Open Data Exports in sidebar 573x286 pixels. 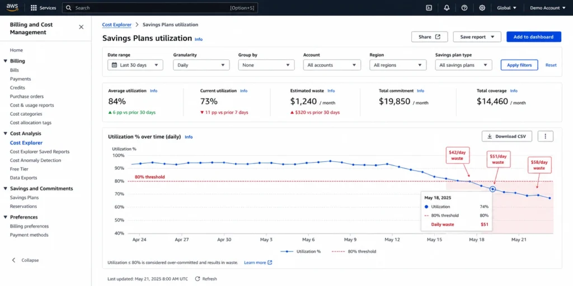coord(24,178)
